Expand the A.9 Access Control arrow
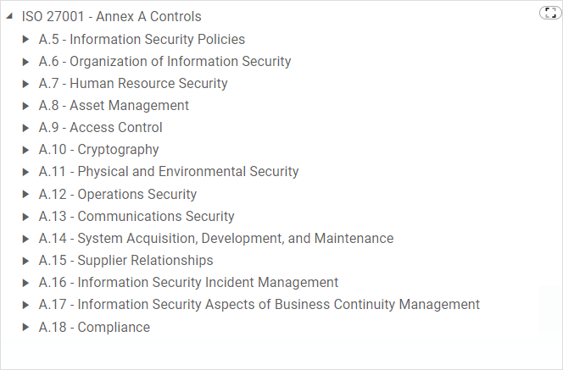Screen dimensions: 563x370 click(25, 128)
